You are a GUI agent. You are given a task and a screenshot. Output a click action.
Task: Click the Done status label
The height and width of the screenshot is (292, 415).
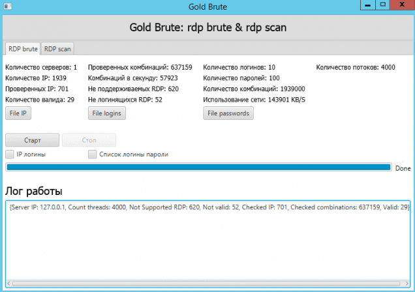[x=403, y=168]
